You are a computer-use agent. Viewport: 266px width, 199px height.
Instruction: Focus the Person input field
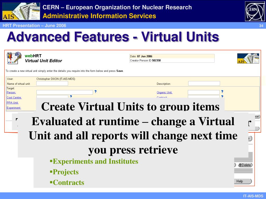(65, 92)
